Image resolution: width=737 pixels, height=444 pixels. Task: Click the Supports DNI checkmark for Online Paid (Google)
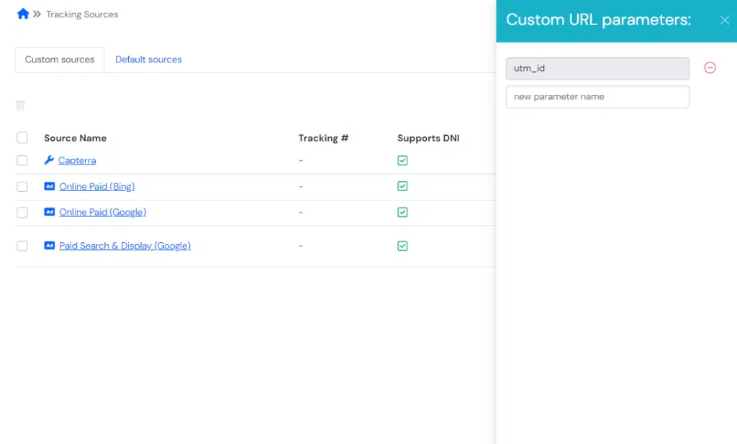coord(402,212)
